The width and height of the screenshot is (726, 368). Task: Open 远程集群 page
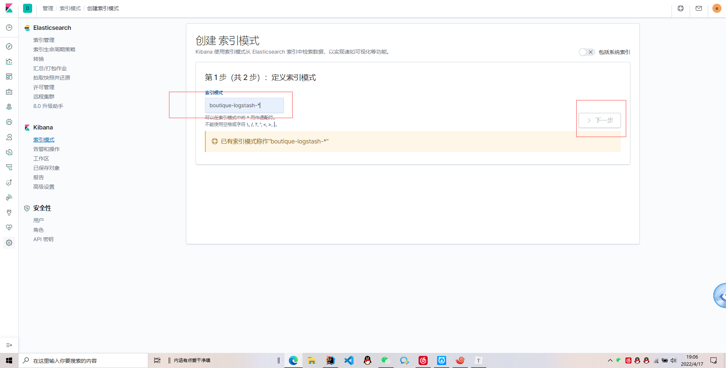(x=44, y=97)
